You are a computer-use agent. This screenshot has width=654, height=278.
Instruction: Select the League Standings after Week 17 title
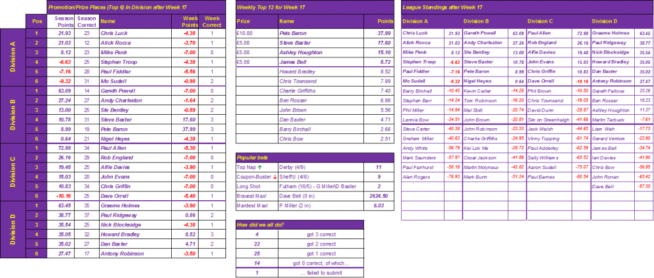[526, 8]
